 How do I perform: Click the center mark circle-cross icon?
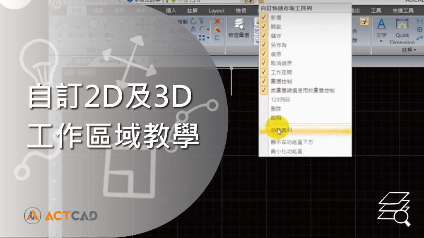point(419,29)
